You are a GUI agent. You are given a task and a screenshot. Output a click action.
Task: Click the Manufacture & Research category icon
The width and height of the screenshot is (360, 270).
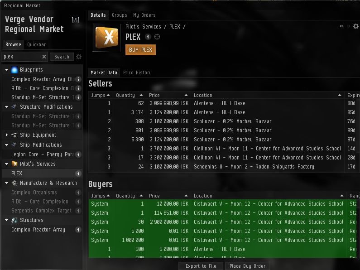click(14, 183)
